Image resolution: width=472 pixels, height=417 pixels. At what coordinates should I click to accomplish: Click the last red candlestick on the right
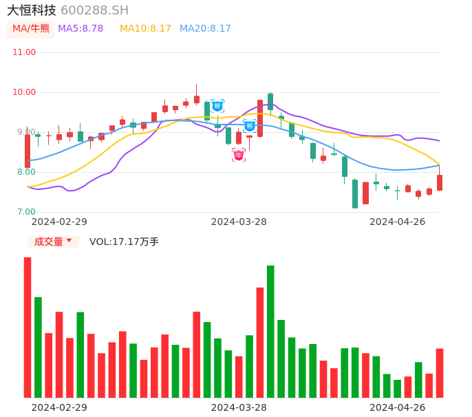440,182
